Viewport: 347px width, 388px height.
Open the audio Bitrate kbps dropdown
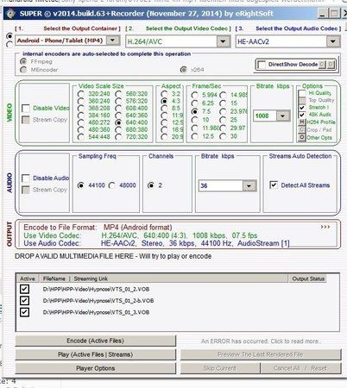click(249, 185)
